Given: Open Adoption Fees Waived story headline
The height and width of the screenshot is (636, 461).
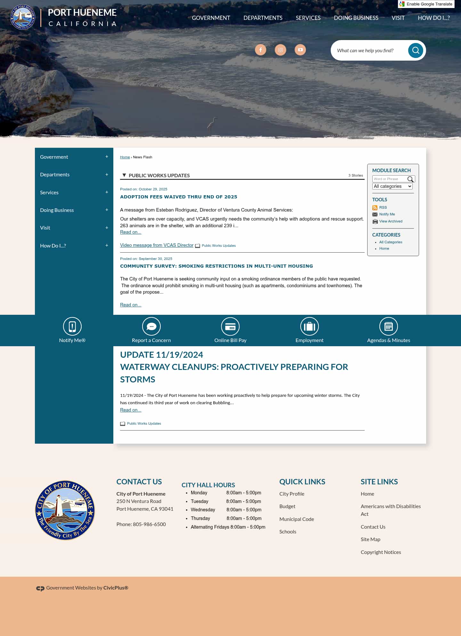Looking at the screenshot, I should [179, 197].
